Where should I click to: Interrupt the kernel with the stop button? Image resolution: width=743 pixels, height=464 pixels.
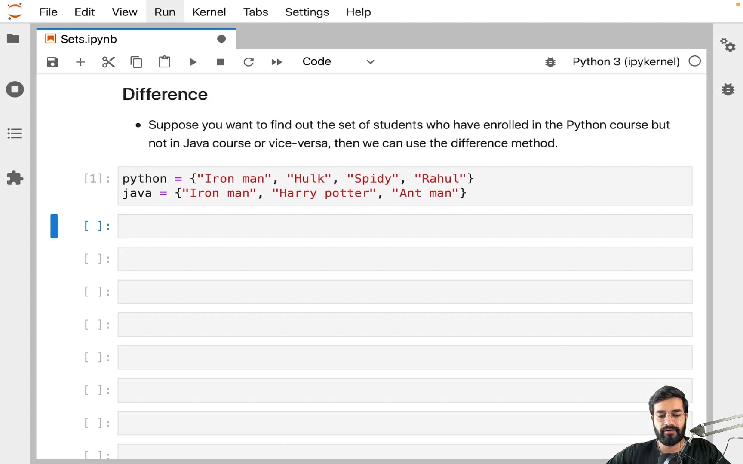point(221,62)
